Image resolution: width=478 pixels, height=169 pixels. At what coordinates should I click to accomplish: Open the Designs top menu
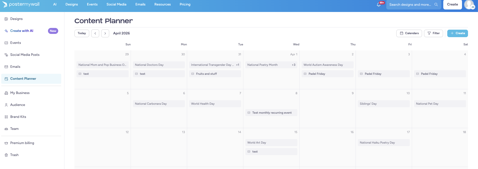coord(72,4)
